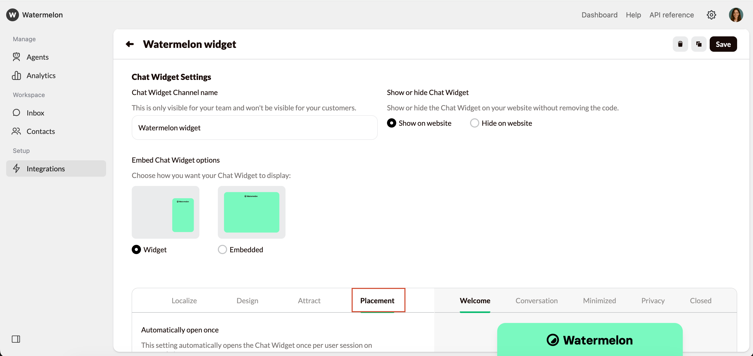Click the Analytics bar chart icon
This screenshot has width=753, height=356.
[16, 75]
